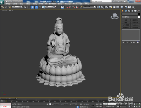Expand the help icon dropdown arrow
This screenshot has width=141, height=108.
[127, 1]
